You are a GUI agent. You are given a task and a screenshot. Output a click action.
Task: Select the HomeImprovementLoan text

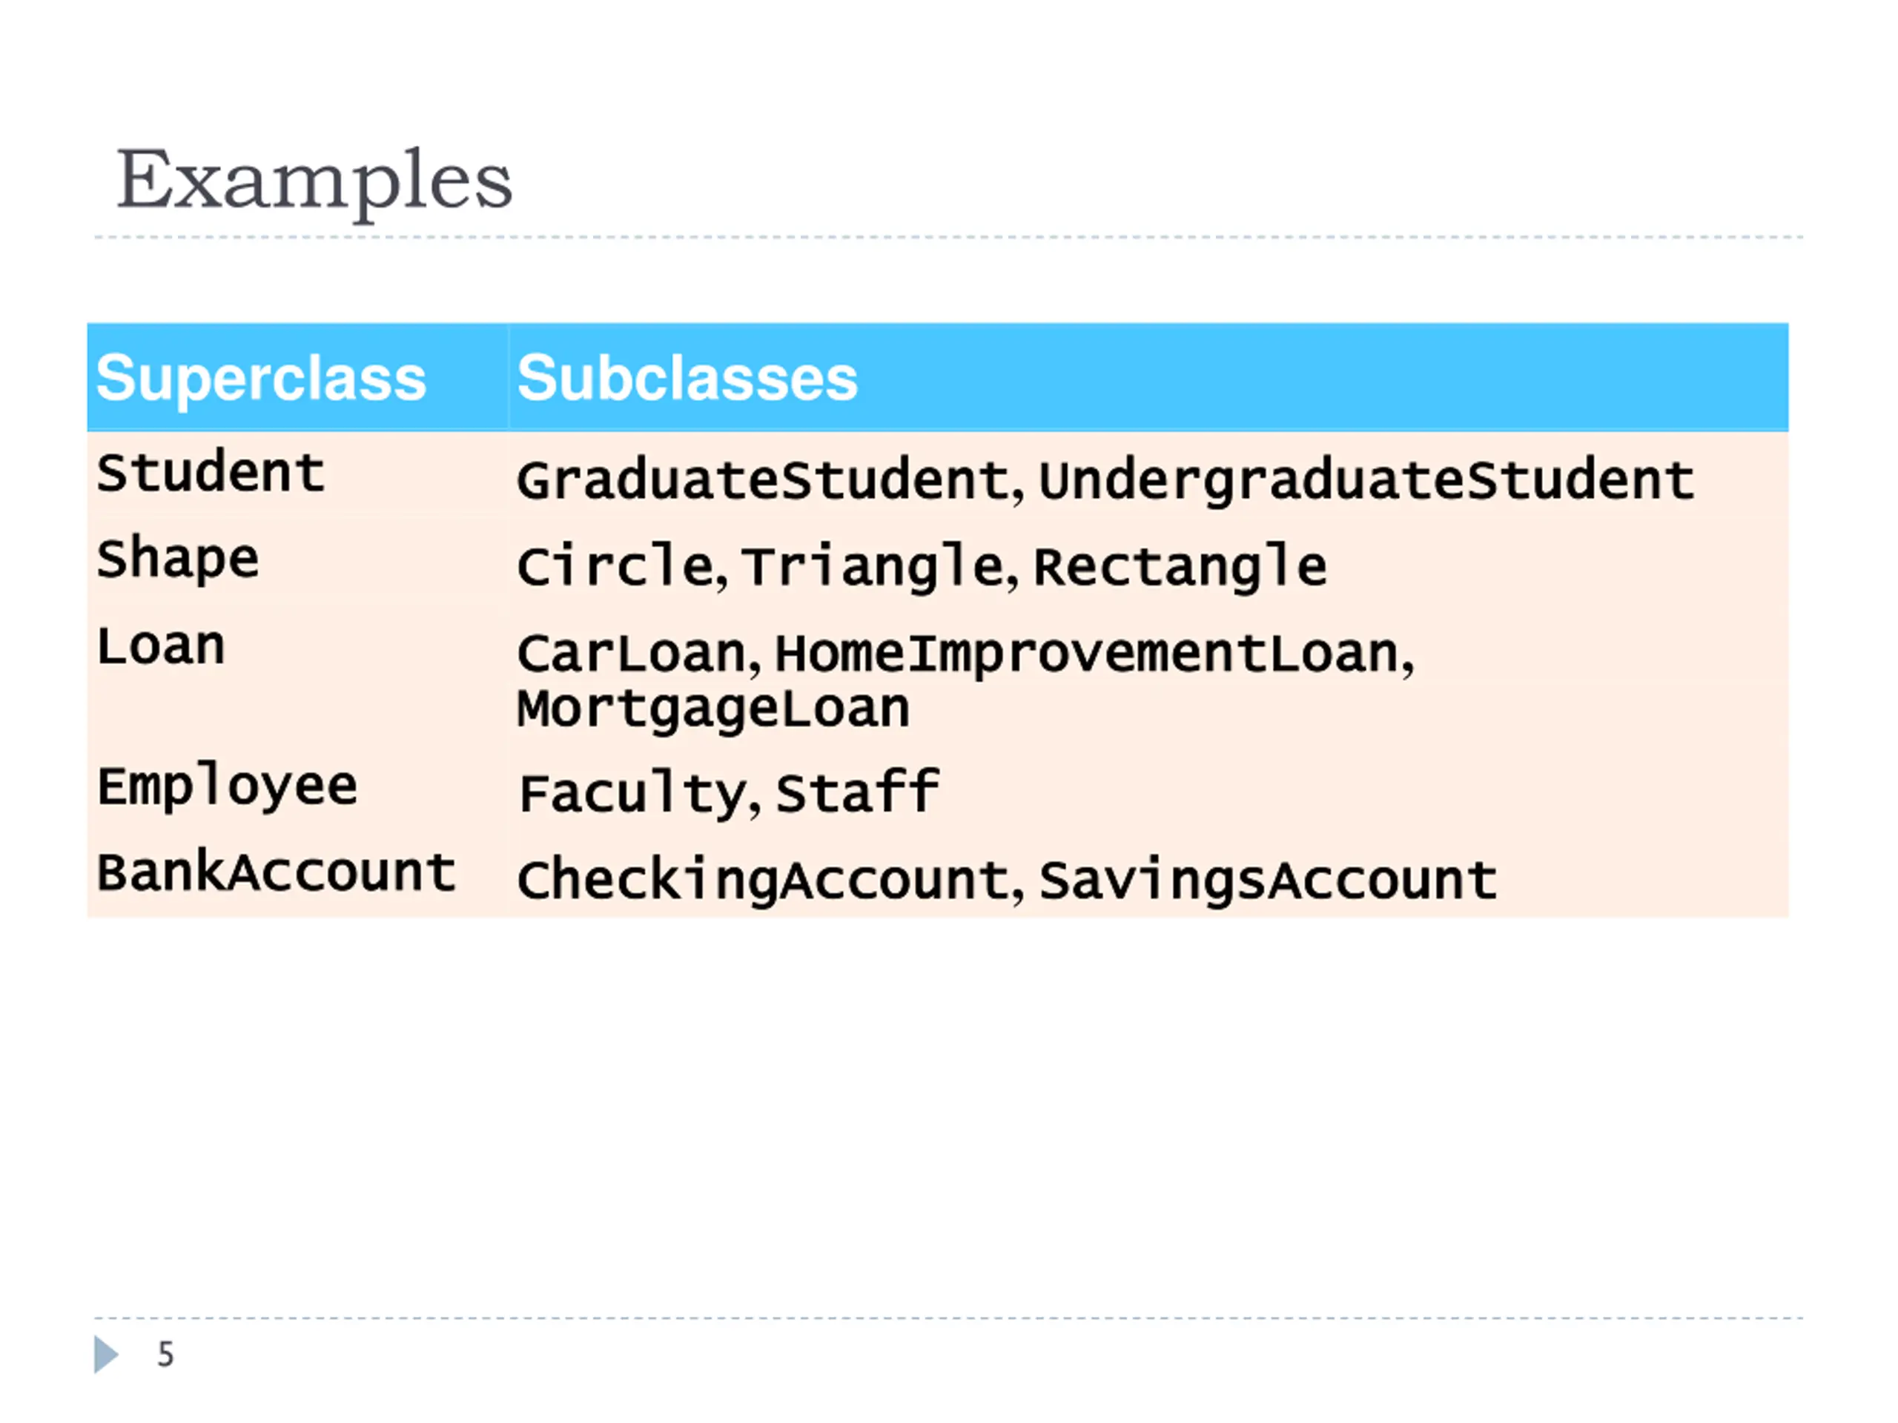[1088, 654]
